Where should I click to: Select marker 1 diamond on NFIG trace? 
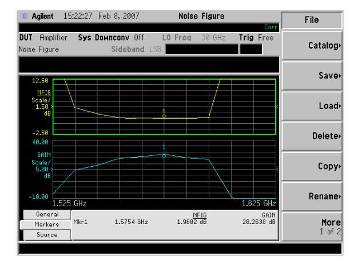click(x=164, y=116)
